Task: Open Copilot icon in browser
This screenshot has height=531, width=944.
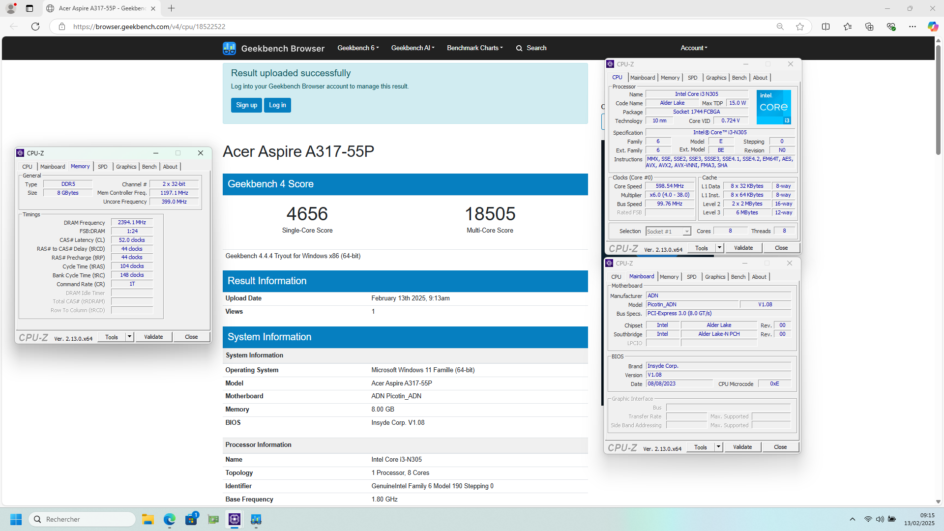Action: point(933,27)
